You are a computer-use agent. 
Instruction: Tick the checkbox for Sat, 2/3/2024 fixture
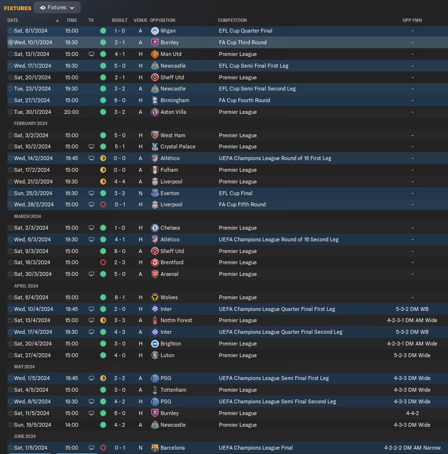click(x=10, y=228)
